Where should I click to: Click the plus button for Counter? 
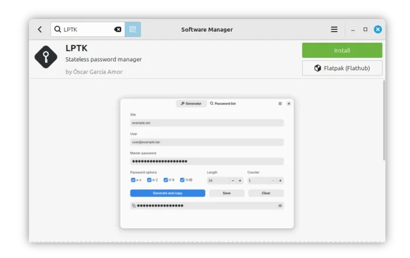280,181
